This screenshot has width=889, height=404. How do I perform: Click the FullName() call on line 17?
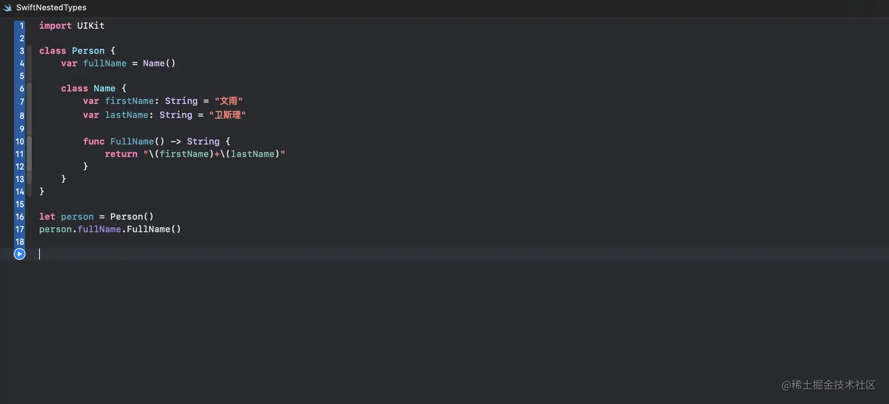(x=153, y=229)
